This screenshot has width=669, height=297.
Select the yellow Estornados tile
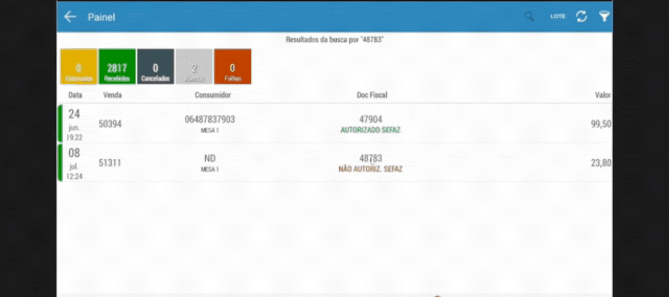(78, 67)
